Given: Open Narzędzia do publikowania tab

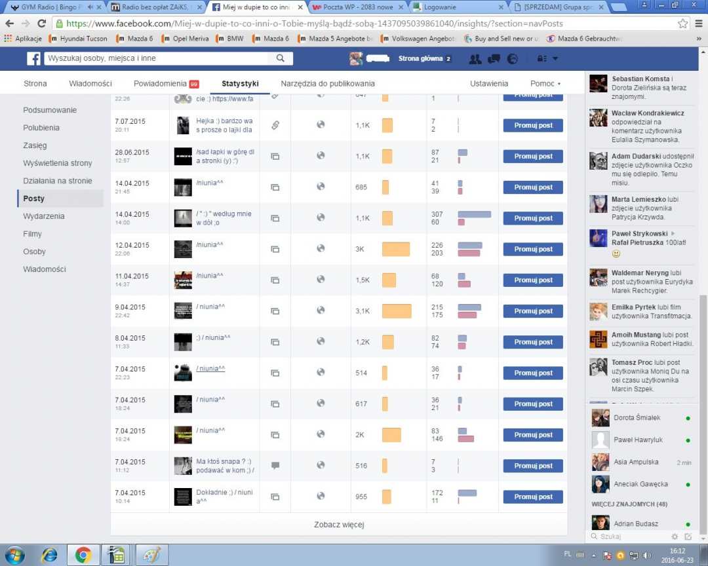Looking at the screenshot, I should click(x=328, y=84).
